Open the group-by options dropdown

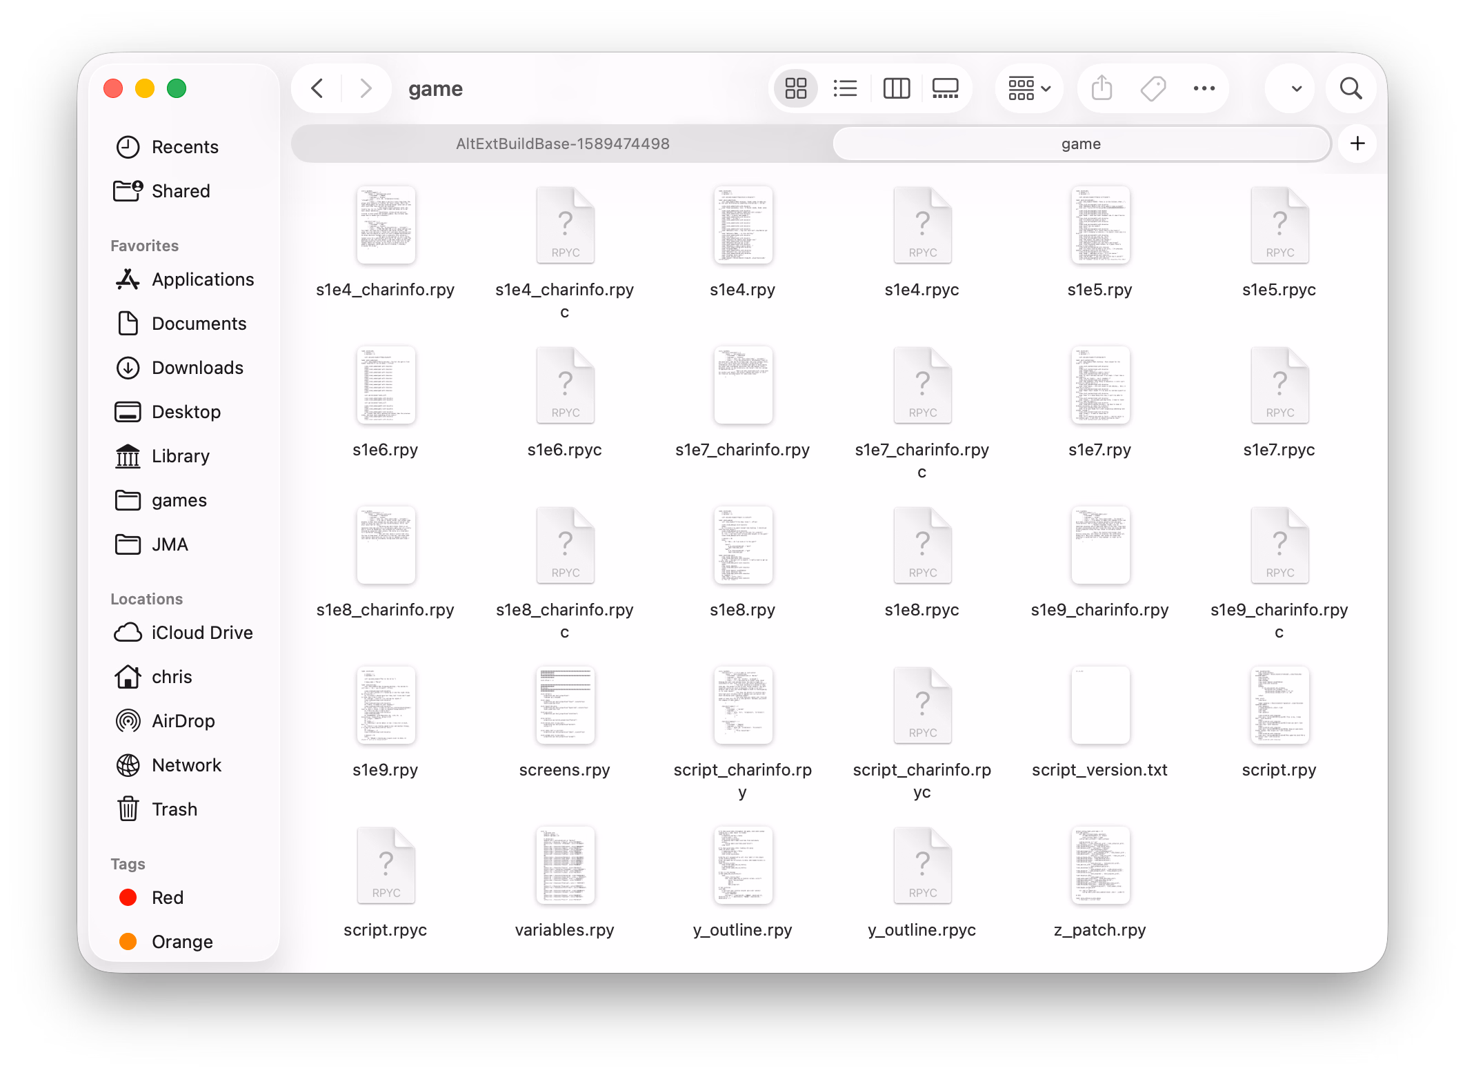click(x=1029, y=88)
